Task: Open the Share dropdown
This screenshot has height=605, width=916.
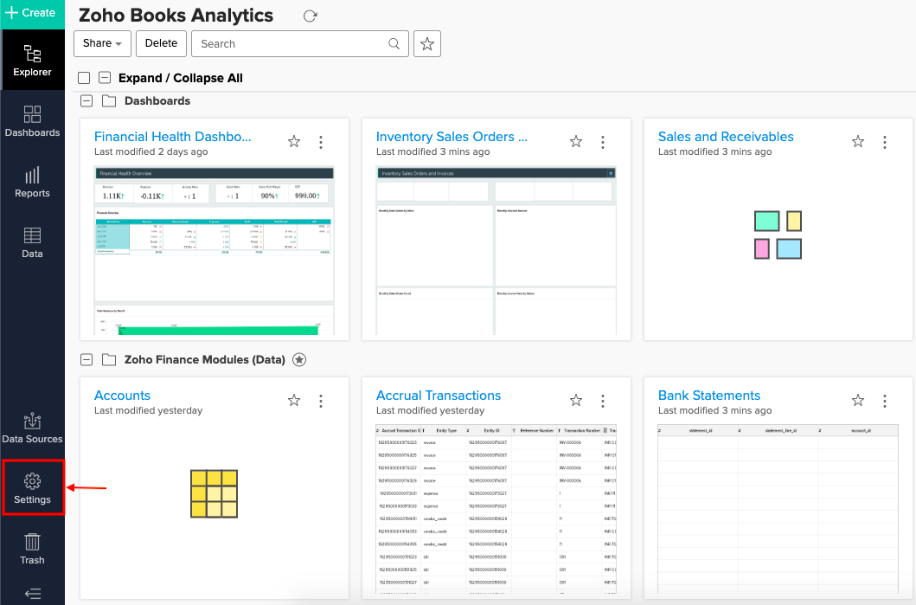Action: 102,43
